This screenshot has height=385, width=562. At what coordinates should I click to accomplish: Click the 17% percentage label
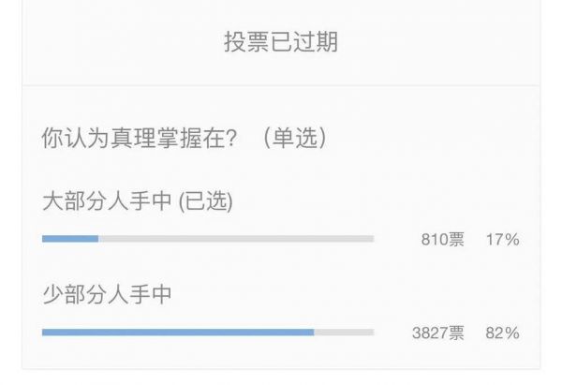(502, 240)
